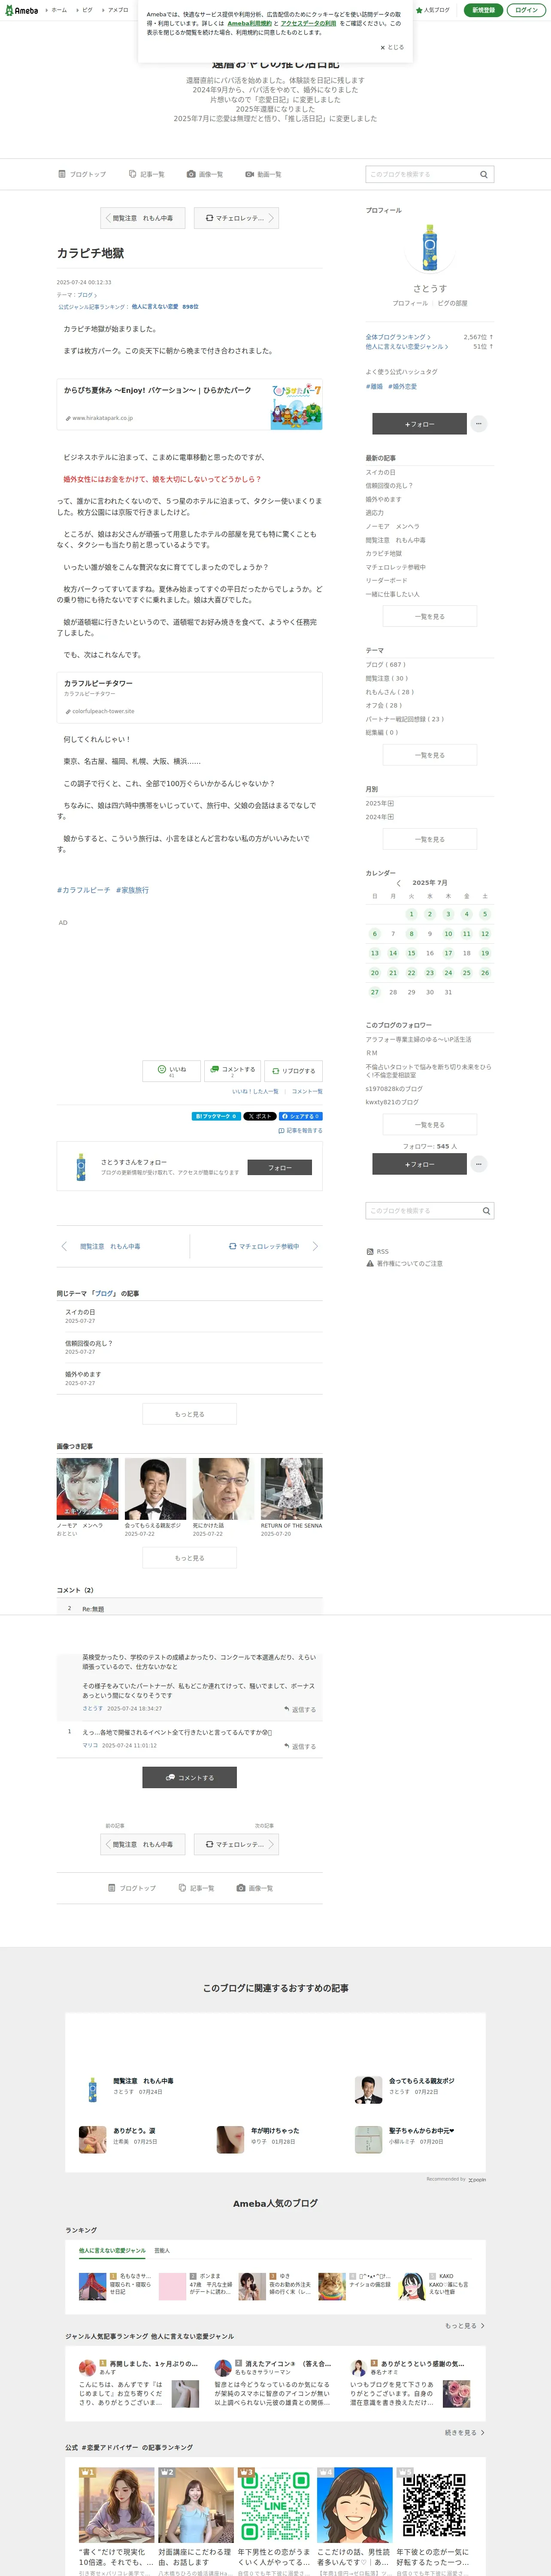This screenshot has height=2576, width=551.
Task: Select the 芸能人 ranking tab
Action: pyautogui.click(x=162, y=2251)
